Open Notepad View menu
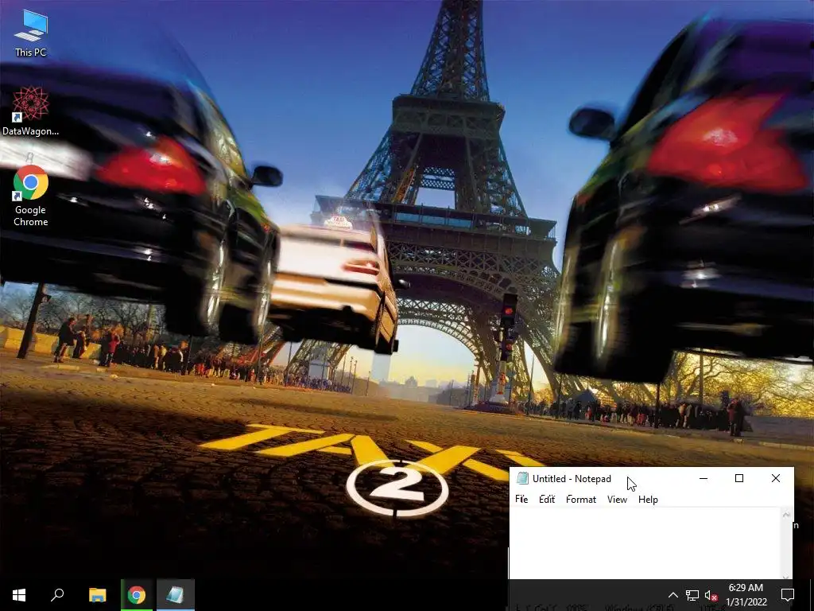Image resolution: width=814 pixels, height=611 pixels. click(x=617, y=500)
